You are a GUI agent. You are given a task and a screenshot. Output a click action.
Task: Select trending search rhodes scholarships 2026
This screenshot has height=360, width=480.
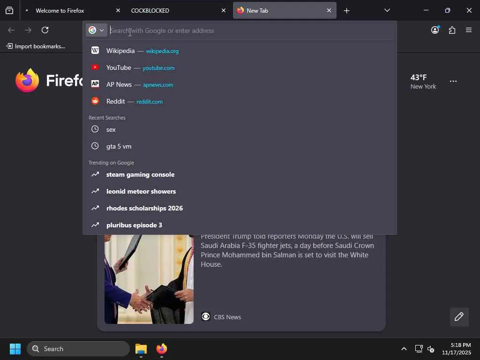click(240, 208)
